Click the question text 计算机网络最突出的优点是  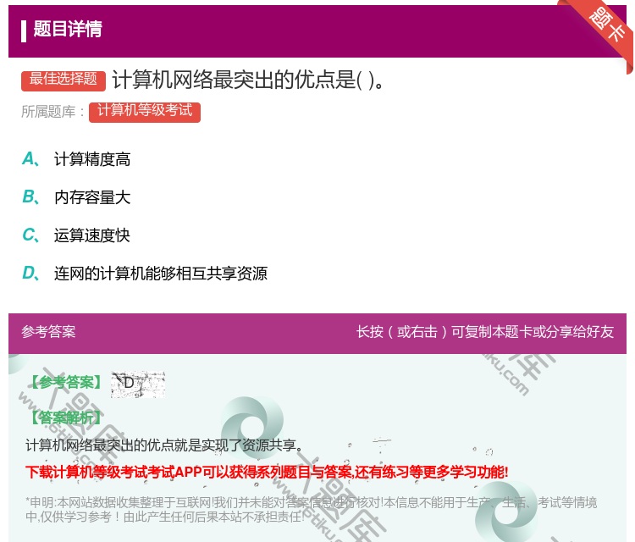tap(247, 80)
